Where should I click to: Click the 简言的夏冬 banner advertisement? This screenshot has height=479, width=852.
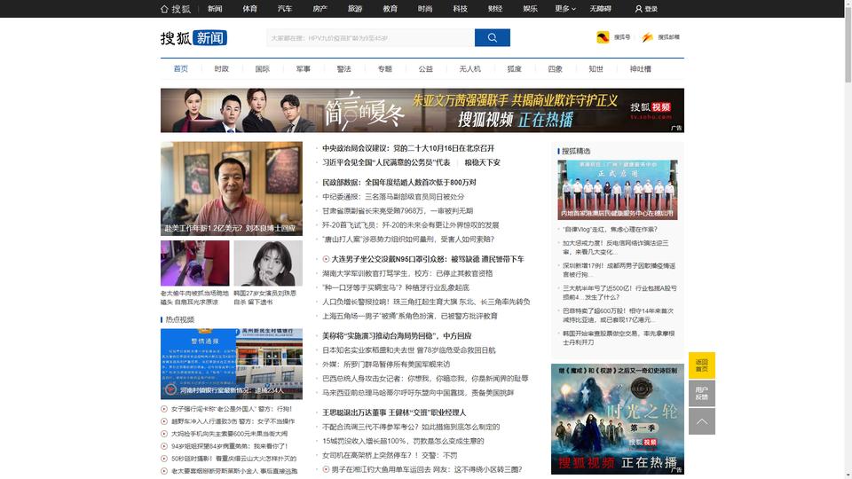pyautogui.click(x=422, y=110)
